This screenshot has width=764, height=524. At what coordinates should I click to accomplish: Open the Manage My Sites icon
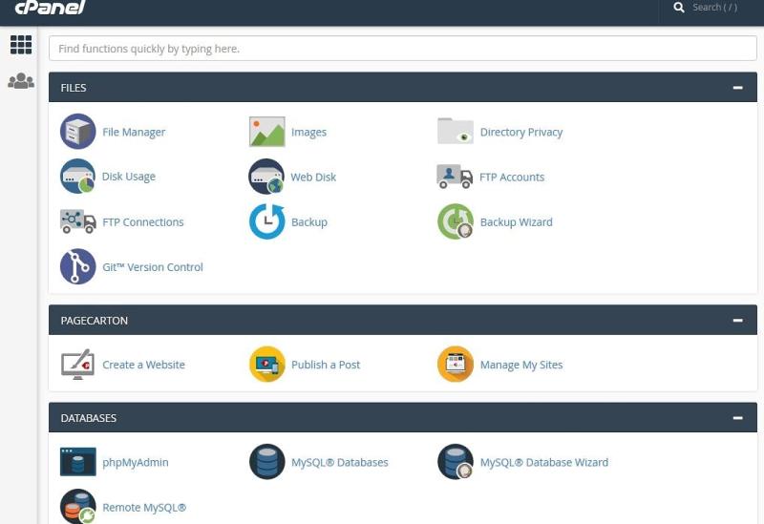[x=456, y=365]
